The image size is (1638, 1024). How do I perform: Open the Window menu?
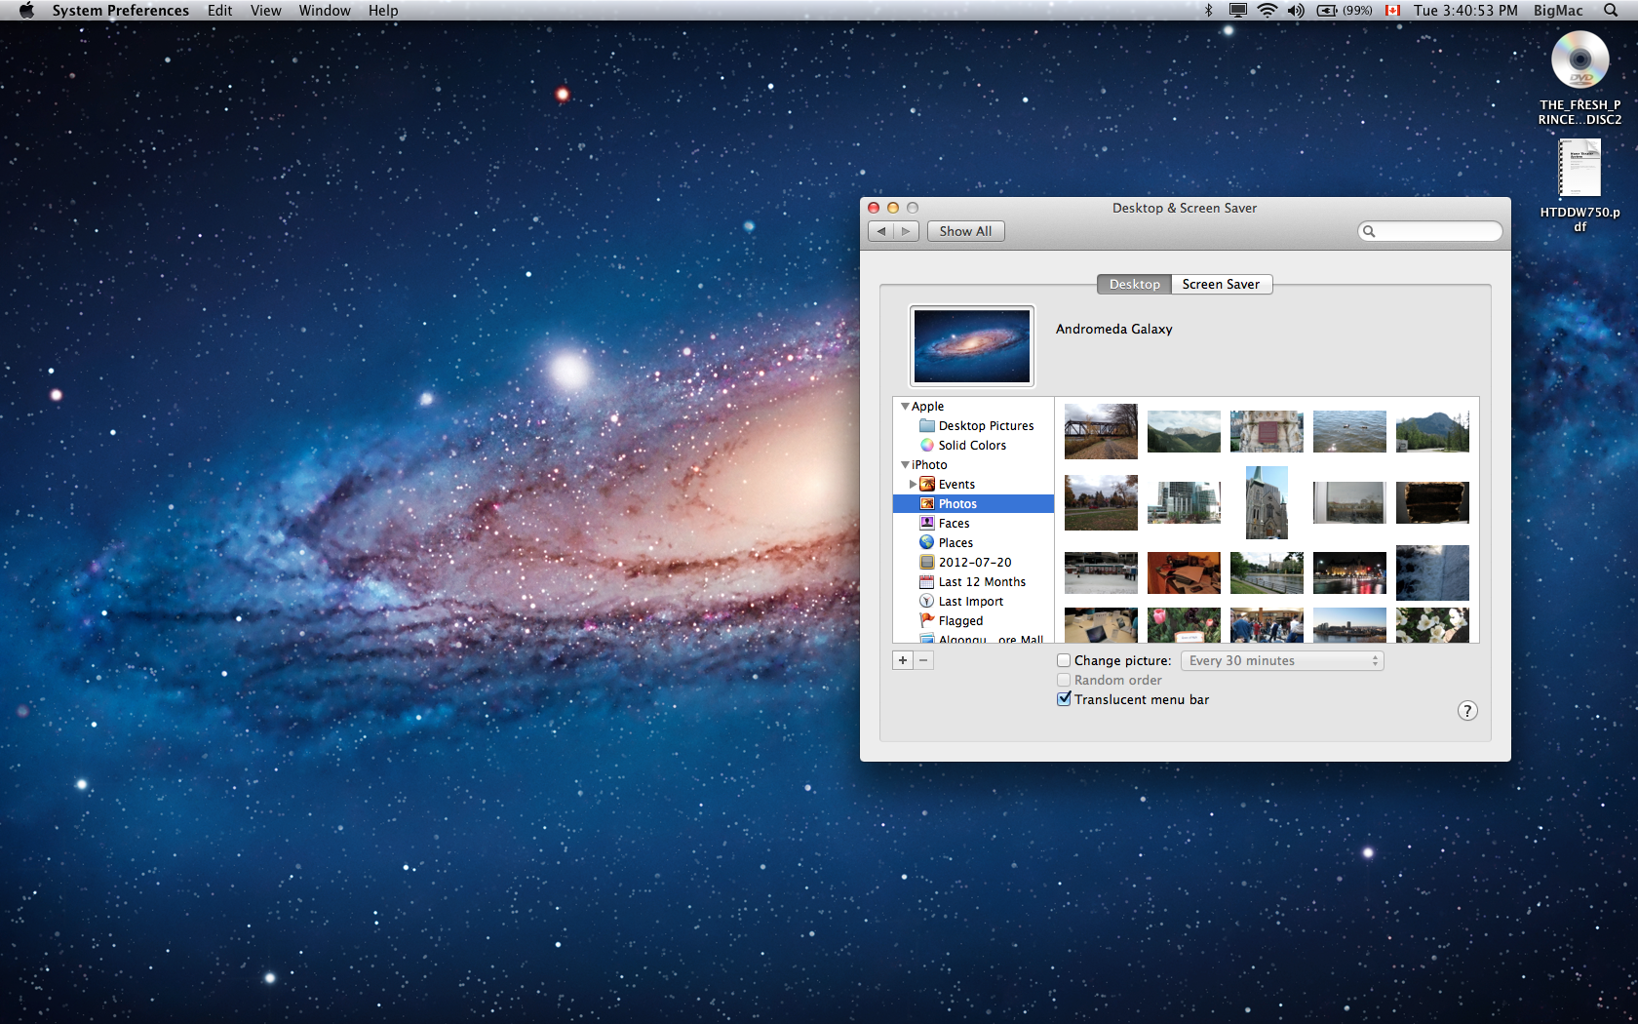324,11
